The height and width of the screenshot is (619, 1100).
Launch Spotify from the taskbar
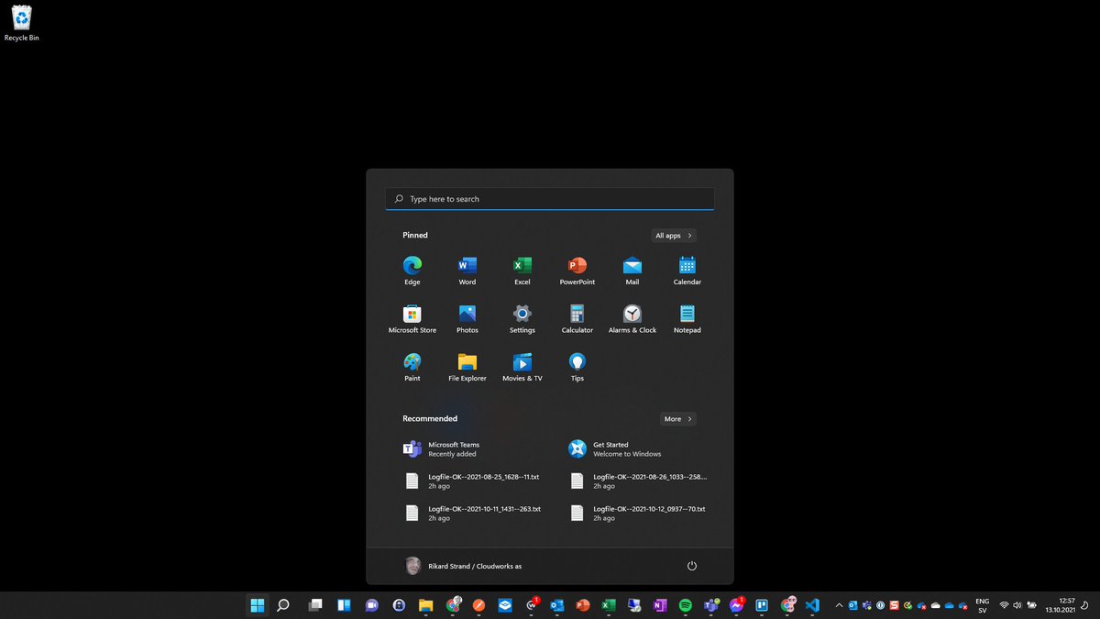point(685,605)
